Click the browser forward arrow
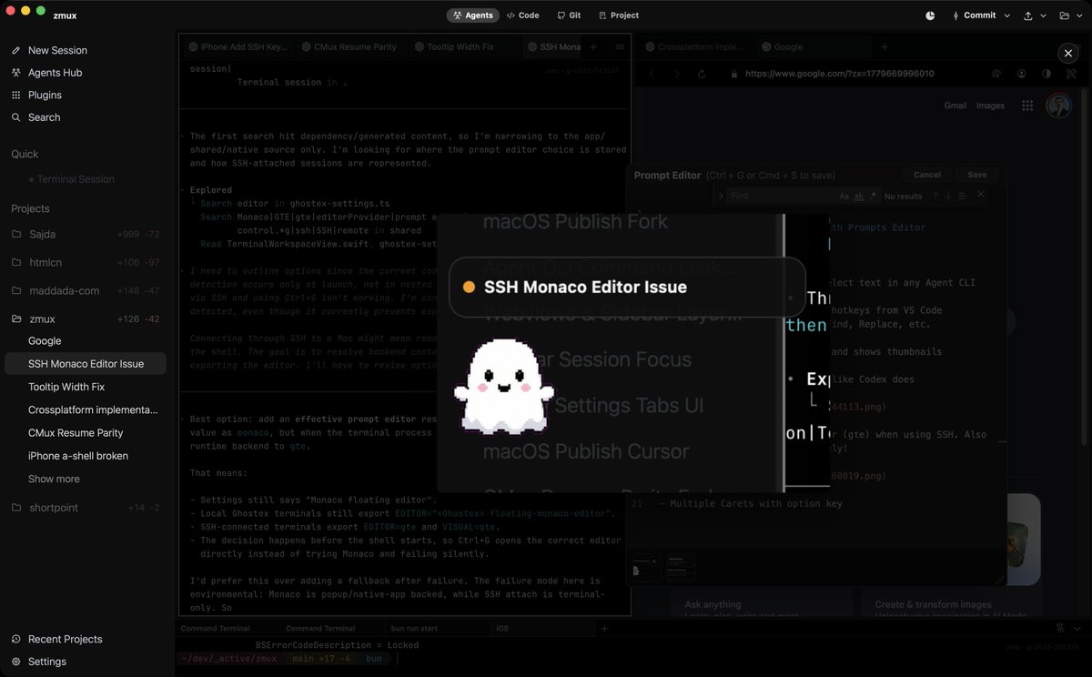The height and width of the screenshot is (677, 1092). pos(677,74)
